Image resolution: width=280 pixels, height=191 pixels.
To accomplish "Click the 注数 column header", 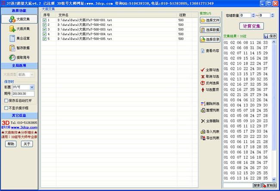I will click(x=187, y=15).
